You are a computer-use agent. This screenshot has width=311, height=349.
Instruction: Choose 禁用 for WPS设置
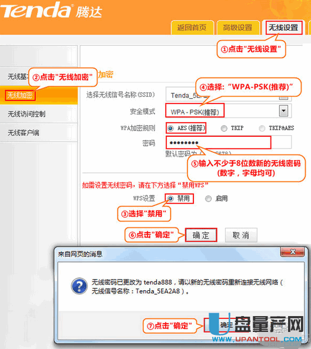pos(170,199)
